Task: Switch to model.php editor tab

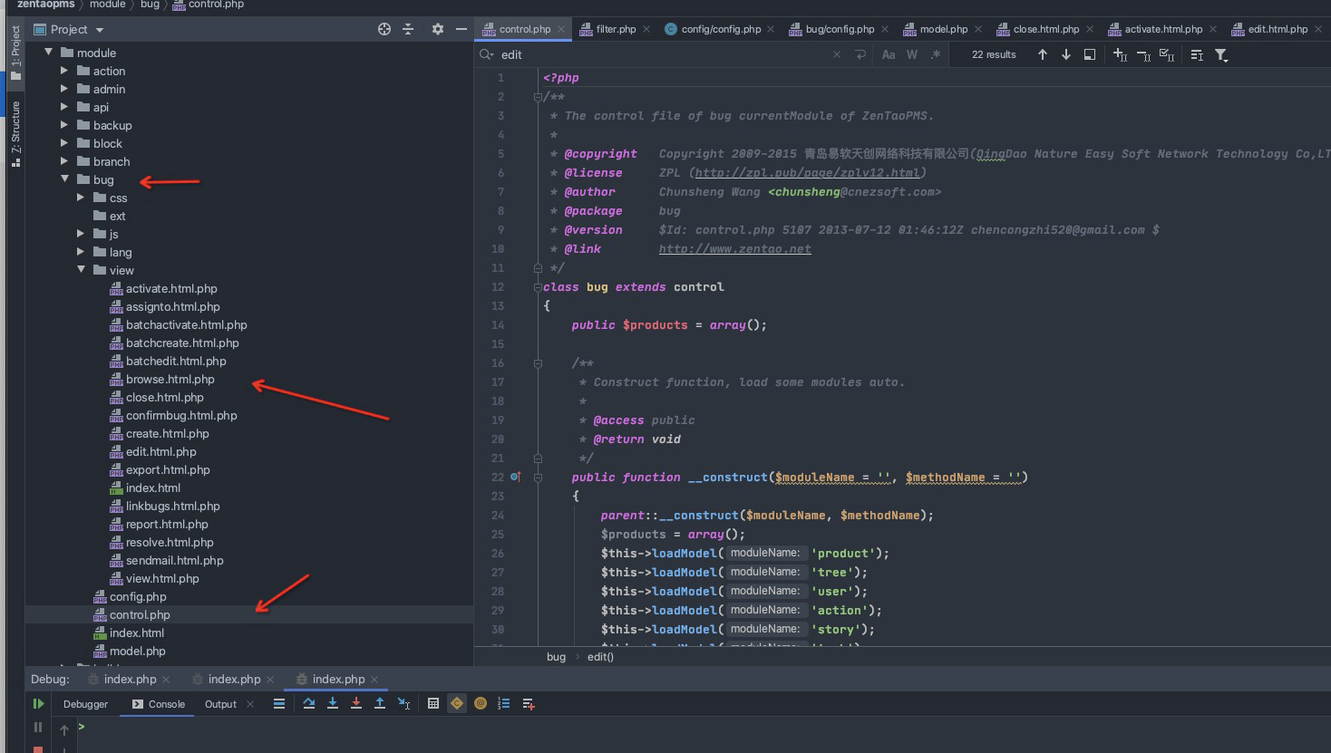Action: pos(944,29)
